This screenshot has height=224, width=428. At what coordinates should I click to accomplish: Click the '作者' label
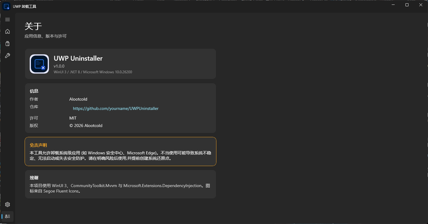tap(34, 99)
